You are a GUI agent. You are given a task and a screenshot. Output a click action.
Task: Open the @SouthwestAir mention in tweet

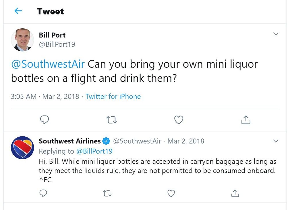point(48,64)
